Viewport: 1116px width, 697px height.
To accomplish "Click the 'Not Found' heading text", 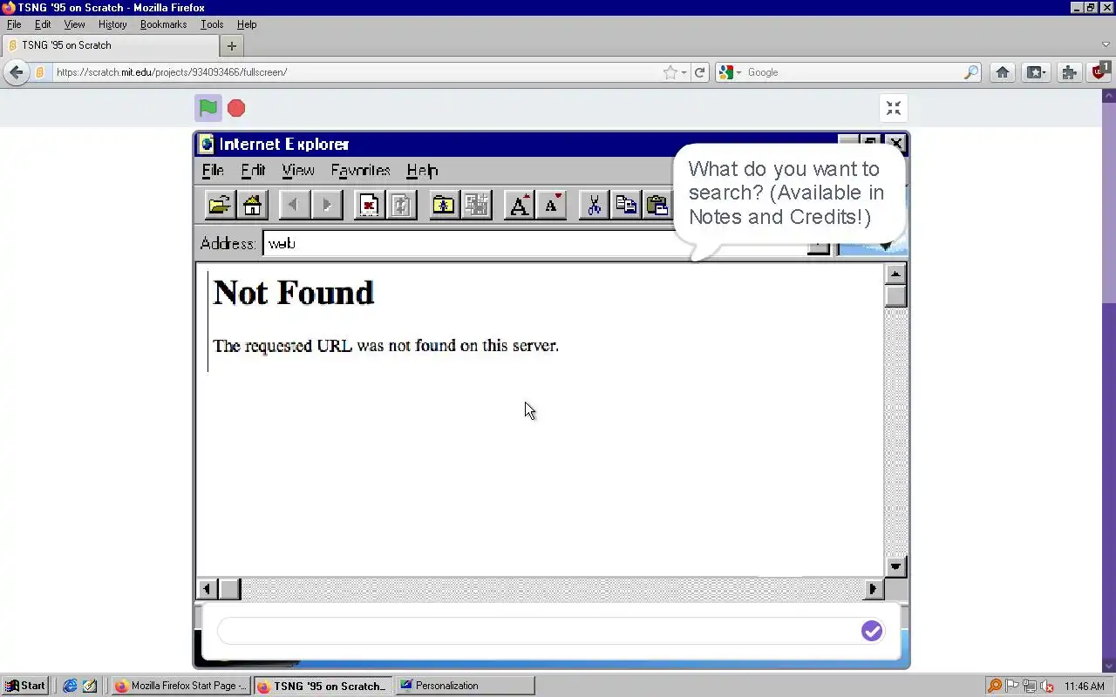I will tap(294, 293).
